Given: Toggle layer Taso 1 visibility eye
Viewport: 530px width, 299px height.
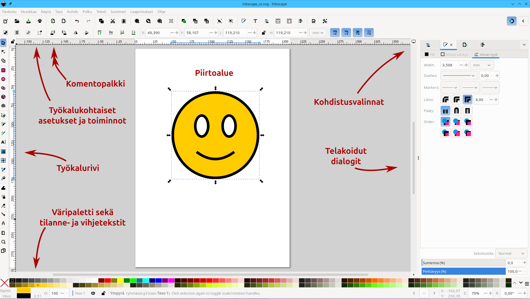Looking at the screenshot, I should click(x=93, y=293).
